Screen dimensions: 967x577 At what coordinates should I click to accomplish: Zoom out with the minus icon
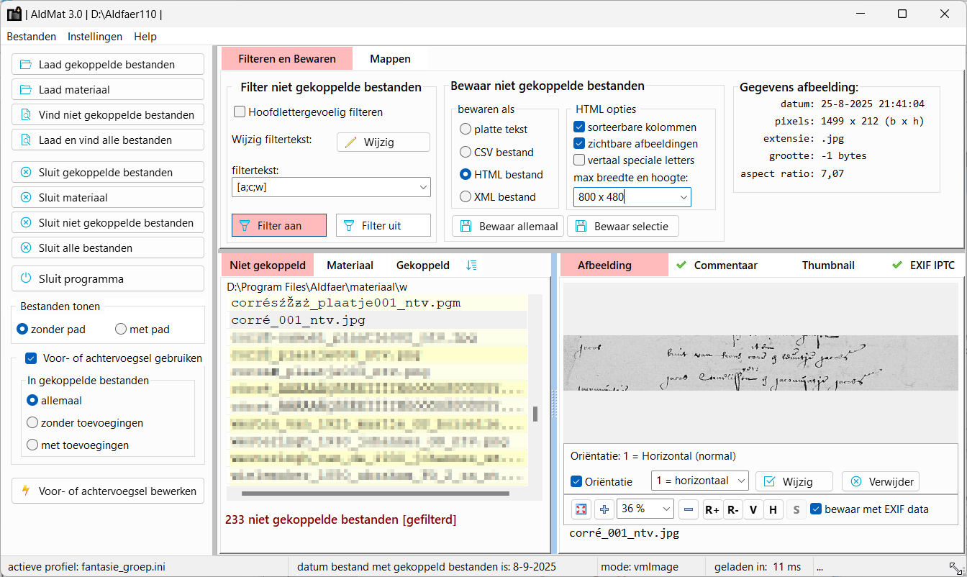tap(689, 509)
